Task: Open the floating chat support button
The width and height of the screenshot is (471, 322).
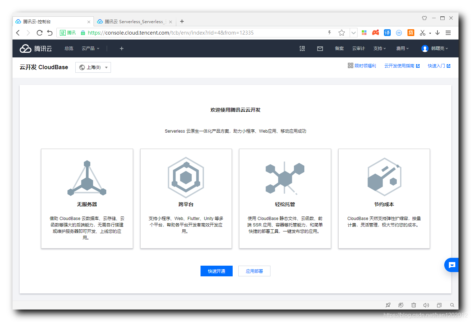Action: (x=451, y=265)
